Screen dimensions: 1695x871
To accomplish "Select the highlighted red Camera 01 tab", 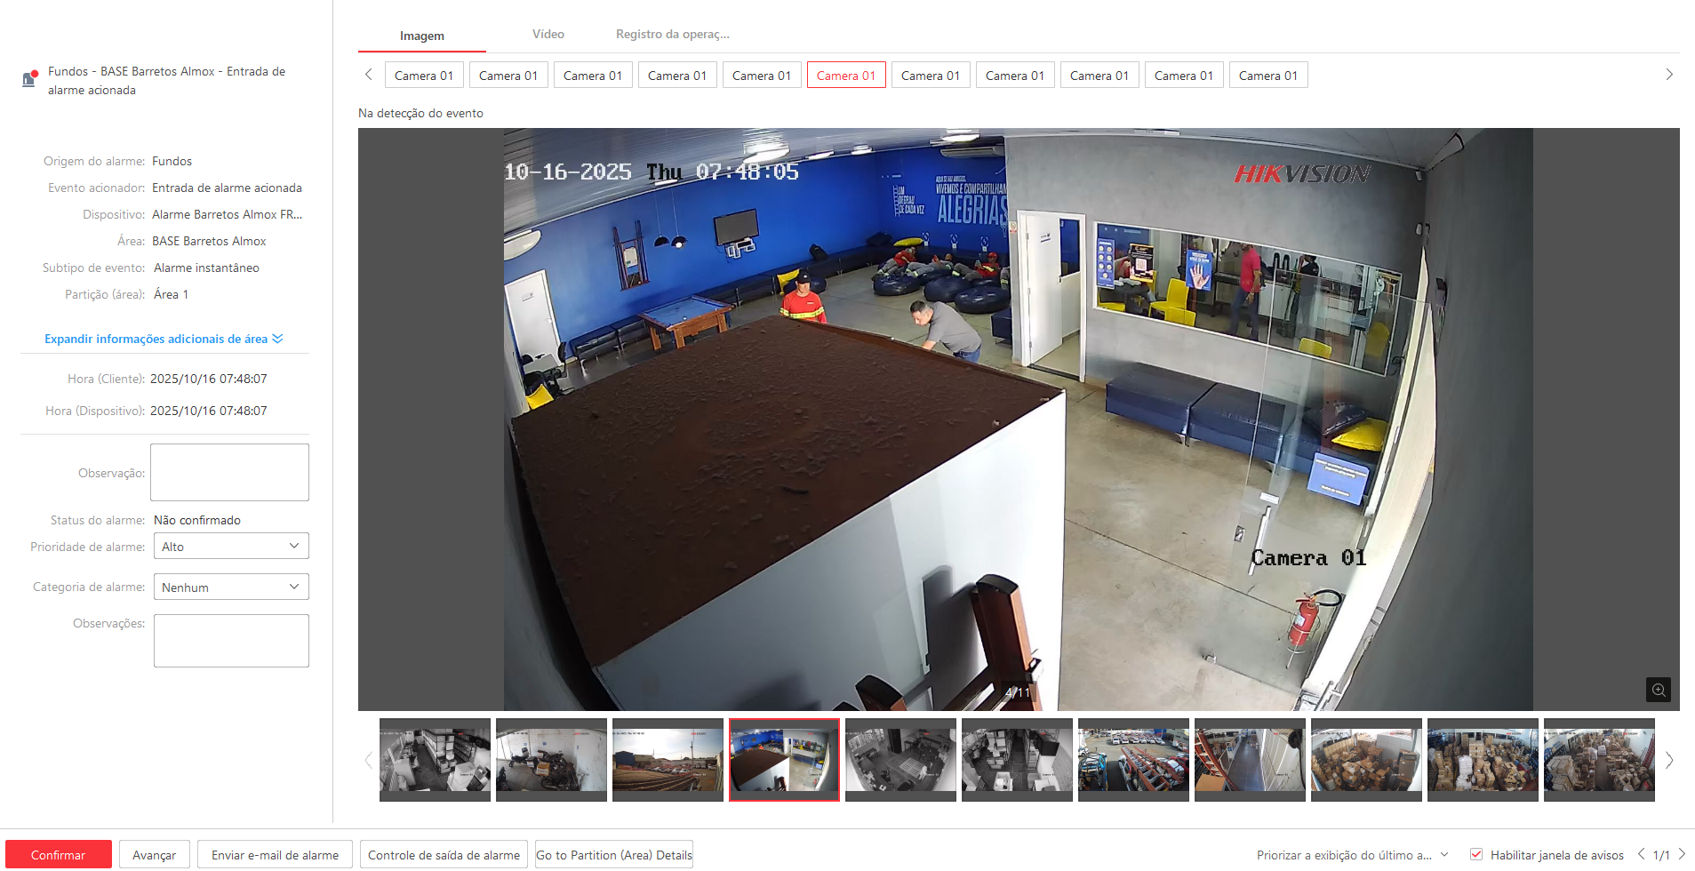I will click(845, 76).
